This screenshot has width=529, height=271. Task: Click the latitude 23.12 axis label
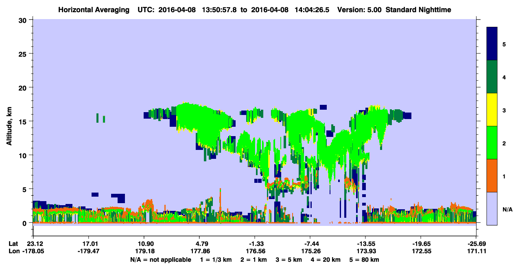[x=34, y=244]
